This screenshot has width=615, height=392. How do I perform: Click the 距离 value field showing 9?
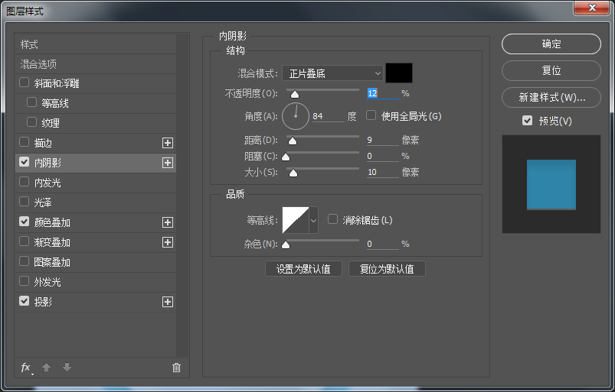click(x=383, y=140)
